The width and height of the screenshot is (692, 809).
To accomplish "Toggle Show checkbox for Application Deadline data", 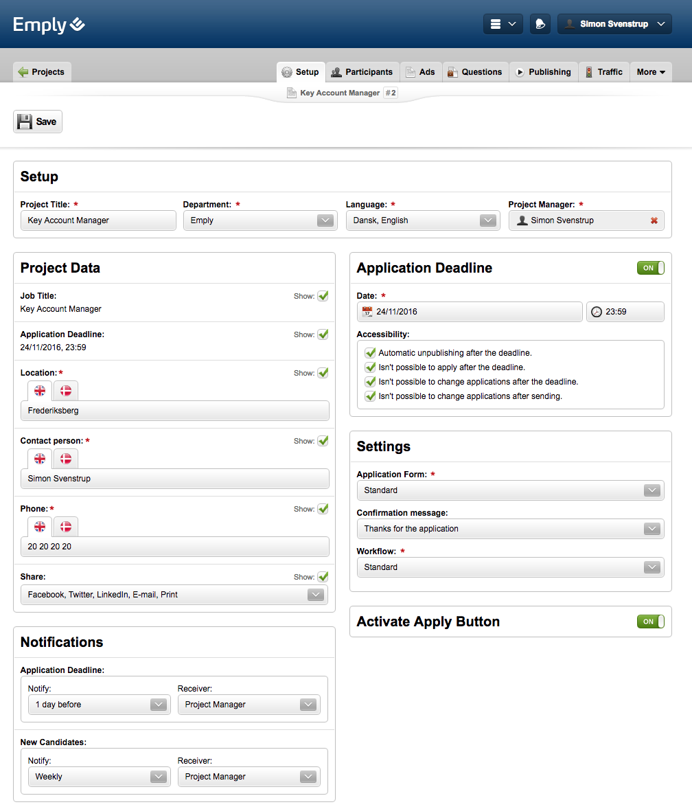I will (323, 334).
